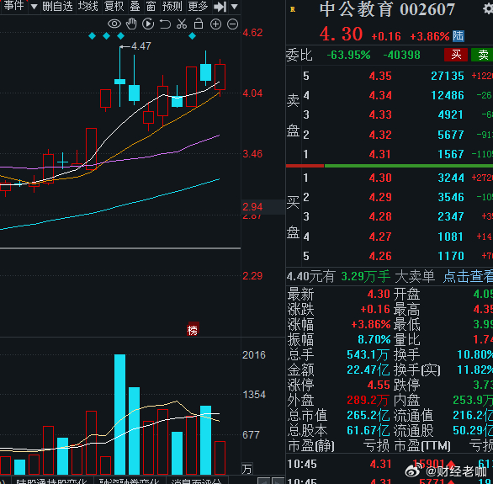Image resolution: width=493 pixels, height=484 pixels.
Task: Click the green 卖 sell button
Action: [x=482, y=55]
